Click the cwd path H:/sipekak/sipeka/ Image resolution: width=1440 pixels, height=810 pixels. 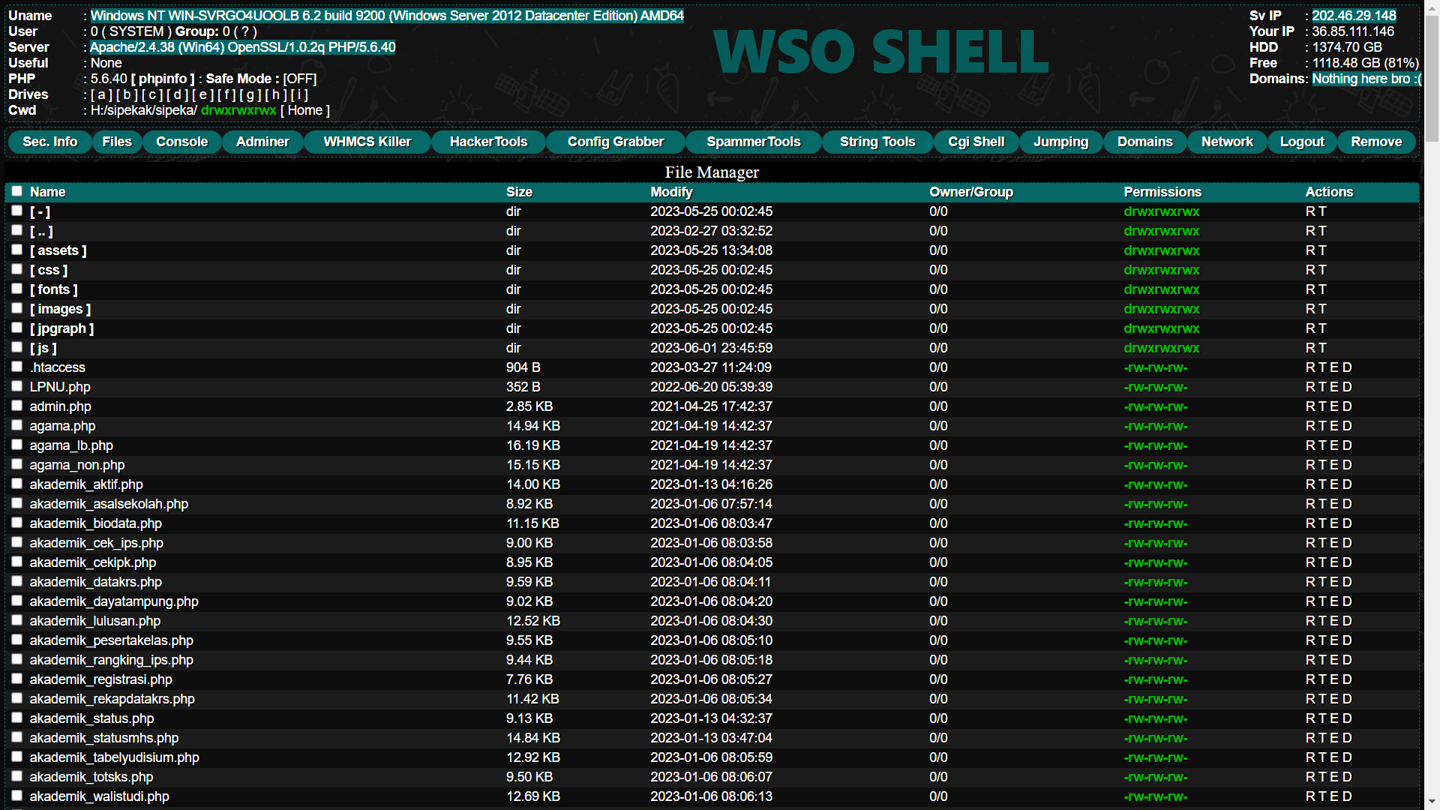(143, 110)
